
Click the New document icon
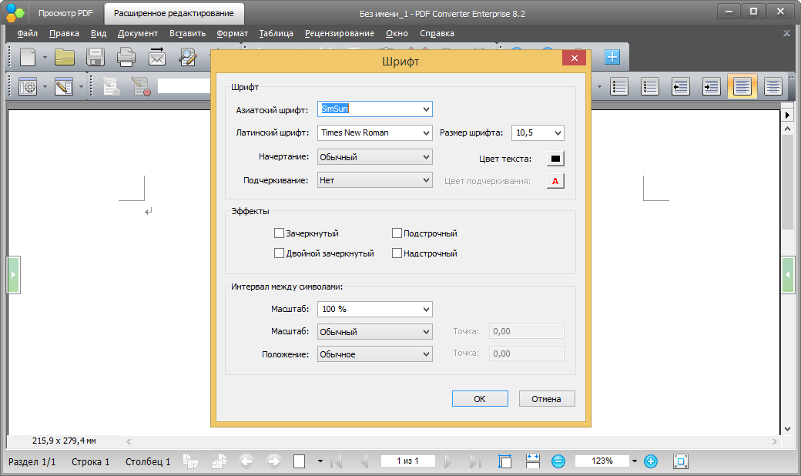28,57
